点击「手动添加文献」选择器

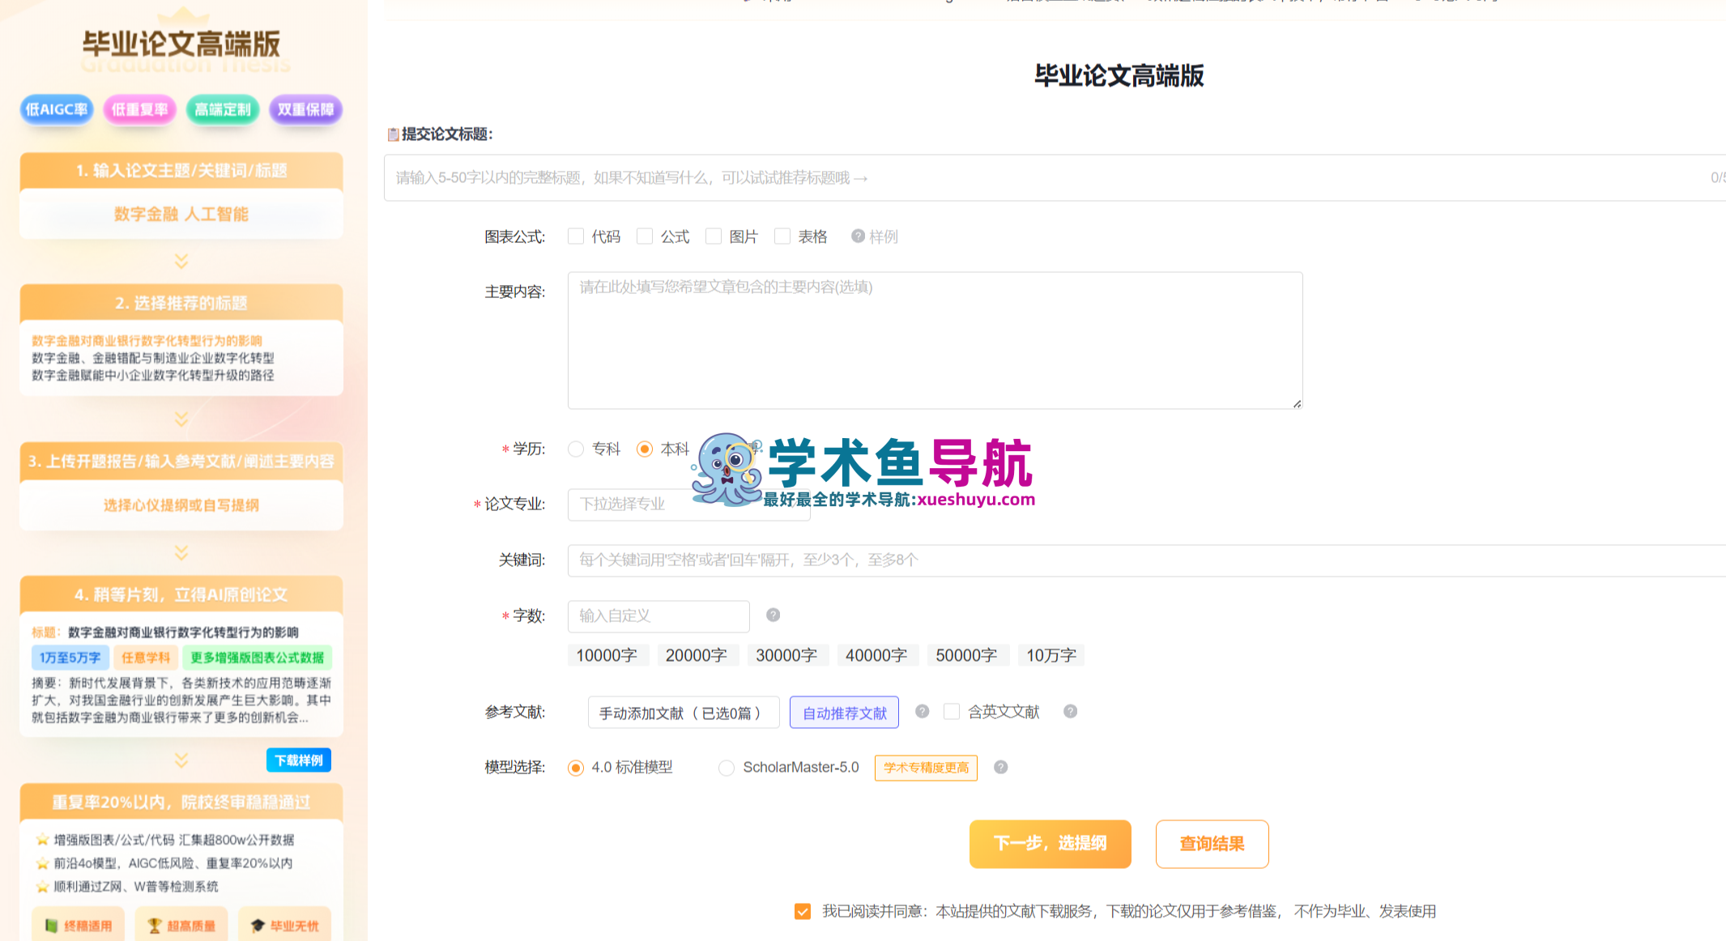click(683, 712)
